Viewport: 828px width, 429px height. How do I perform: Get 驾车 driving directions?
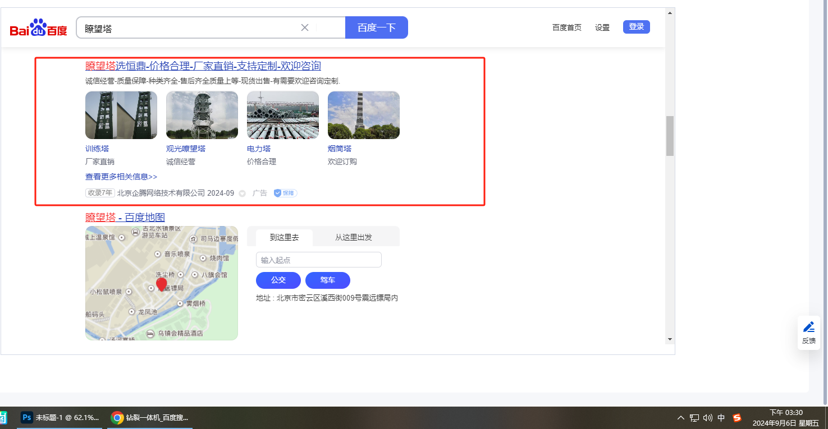328,280
